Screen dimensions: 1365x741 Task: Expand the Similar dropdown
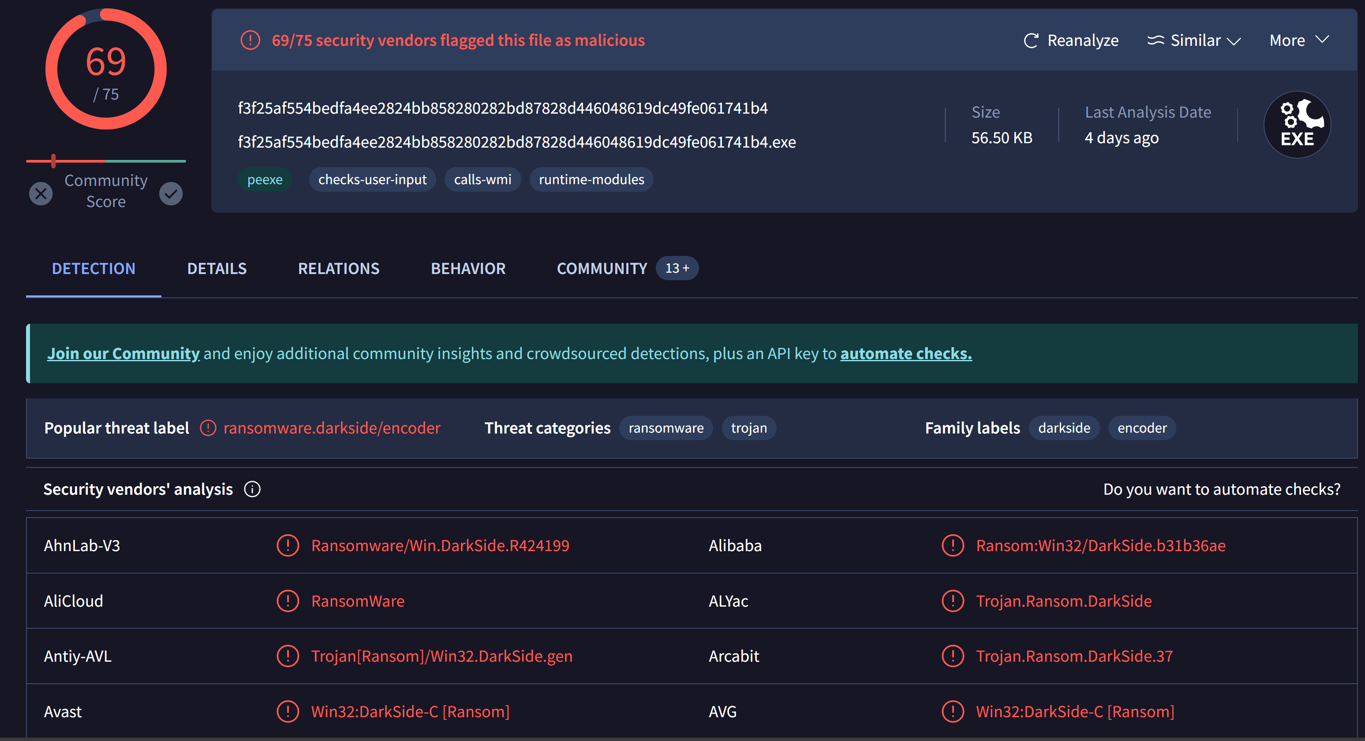pyautogui.click(x=1194, y=41)
